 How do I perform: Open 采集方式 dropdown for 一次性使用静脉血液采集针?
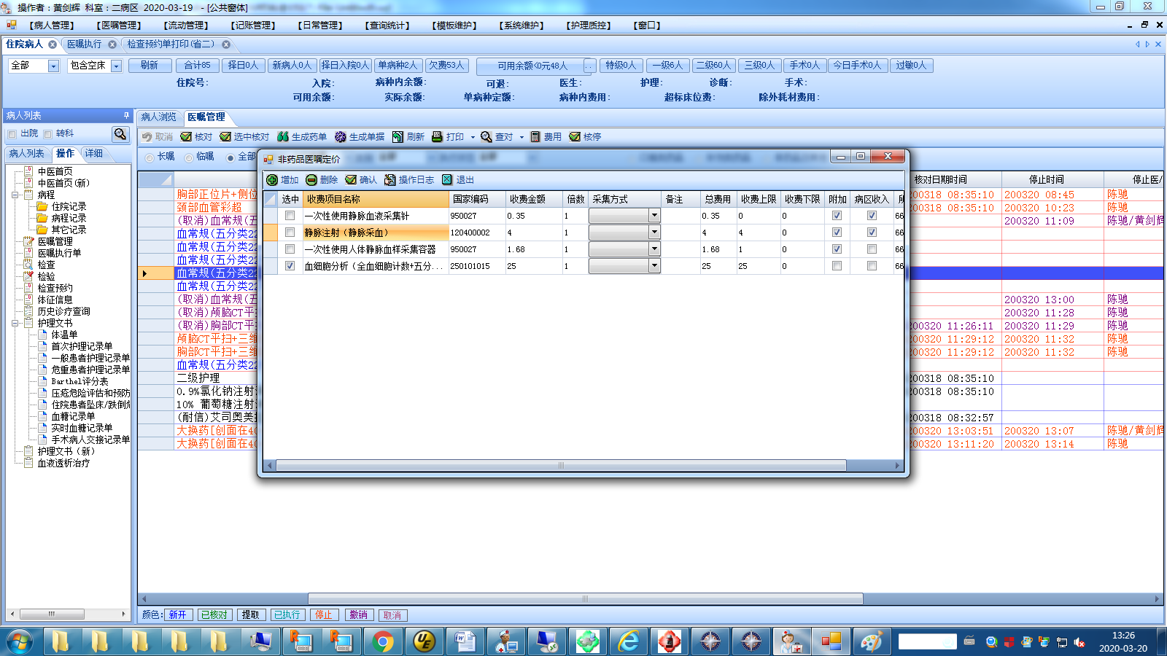[x=654, y=216]
